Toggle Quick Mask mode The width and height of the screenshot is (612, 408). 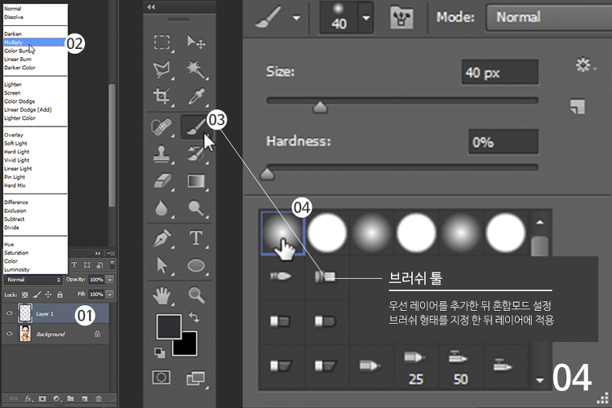pos(162,378)
